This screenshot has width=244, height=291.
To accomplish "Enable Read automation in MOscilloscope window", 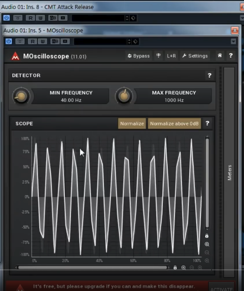I will click(x=32, y=41).
